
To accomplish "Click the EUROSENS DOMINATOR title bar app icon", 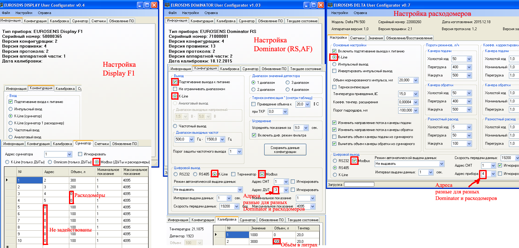I will (167, 5).
